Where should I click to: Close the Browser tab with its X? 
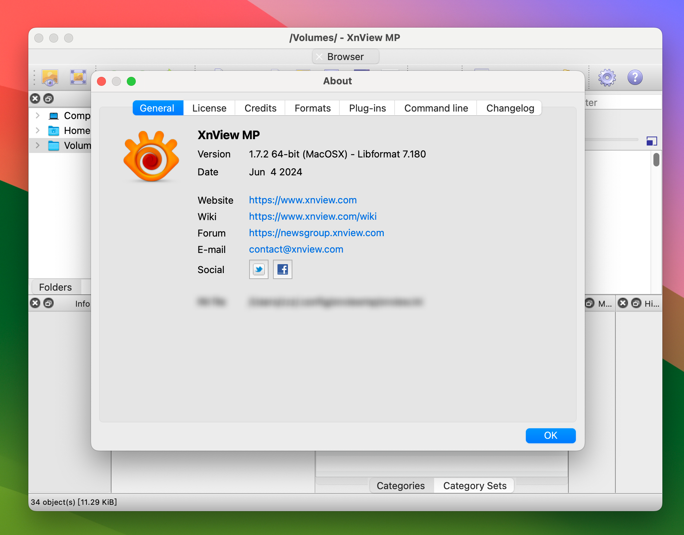click(x=319, y=57)
